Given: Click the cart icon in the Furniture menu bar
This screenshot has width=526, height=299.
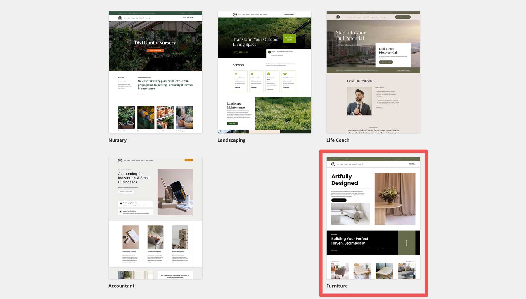Looking at the screenshot, I should pos(356,164).
